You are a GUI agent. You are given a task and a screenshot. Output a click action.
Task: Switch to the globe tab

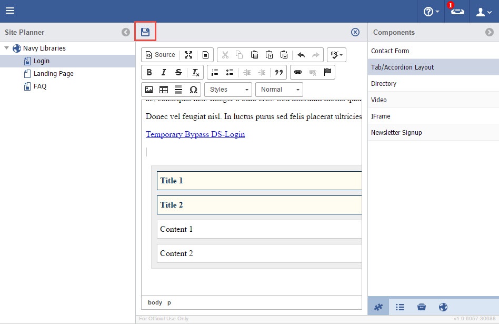443,307
